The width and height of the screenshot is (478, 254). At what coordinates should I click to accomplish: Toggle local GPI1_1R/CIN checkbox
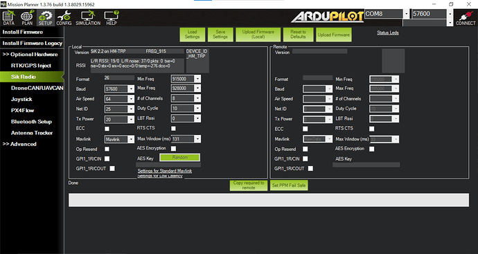click(107, 158)
